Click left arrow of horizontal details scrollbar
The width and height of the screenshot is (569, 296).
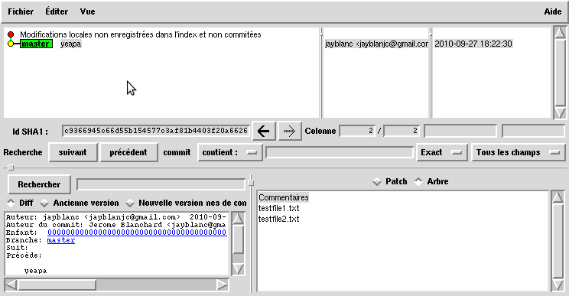[11, 285]
